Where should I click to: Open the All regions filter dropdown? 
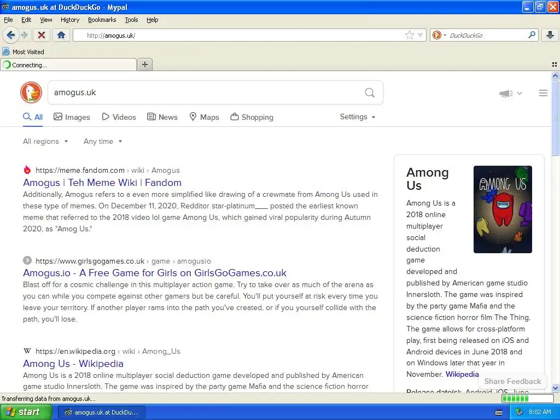click(45, 142)
